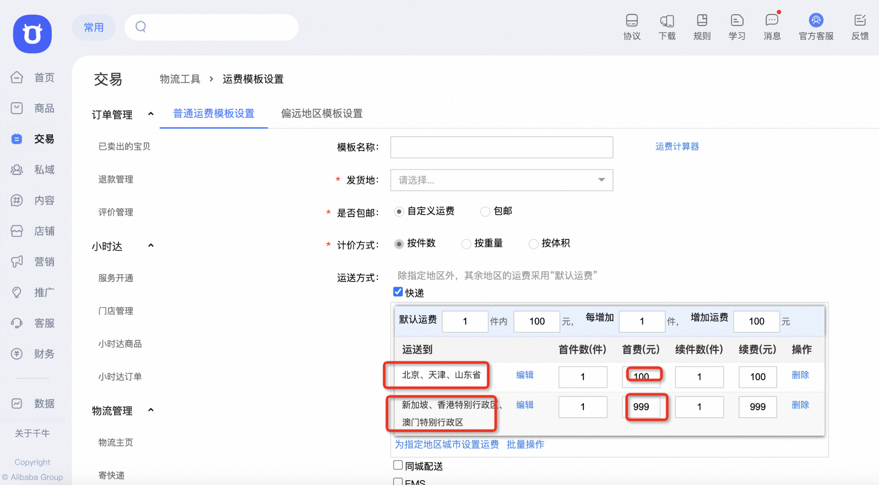879x485 pixels.
Task: Click the 首费 999 field for 新加坡 row
Action: (641, 407)
